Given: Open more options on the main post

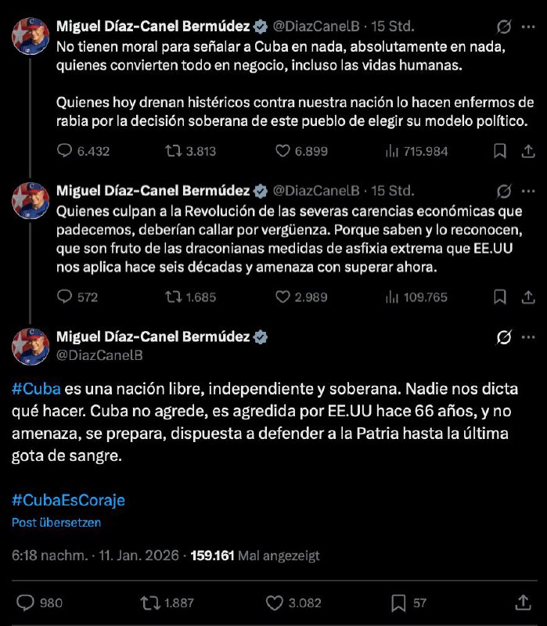Looking at the screenshot, I should point(529,337).
